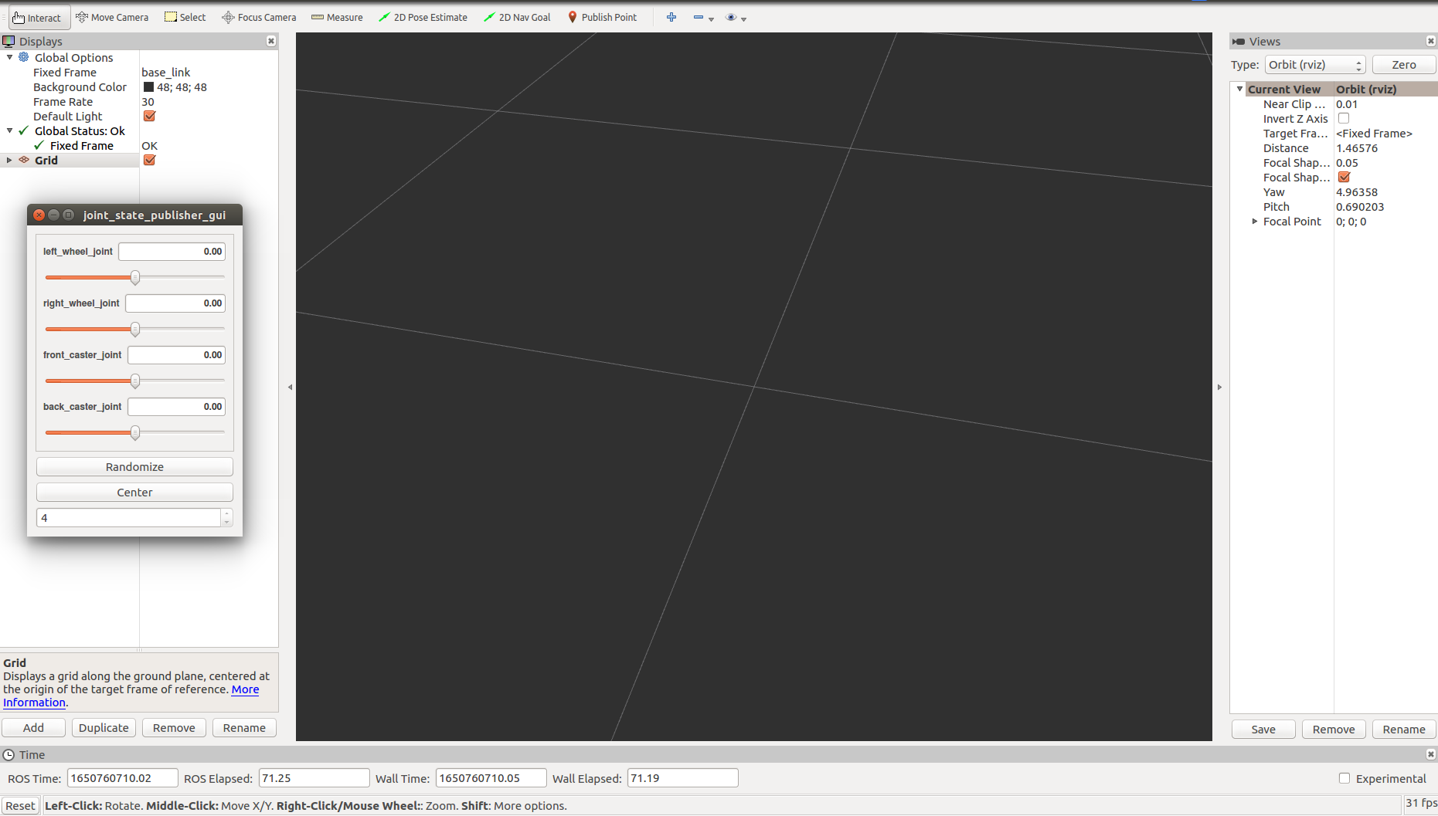This screenshot has width=1438, height=816.
Task: Click Rename display button
Action: pyautogui.click(x=244, y=727)
